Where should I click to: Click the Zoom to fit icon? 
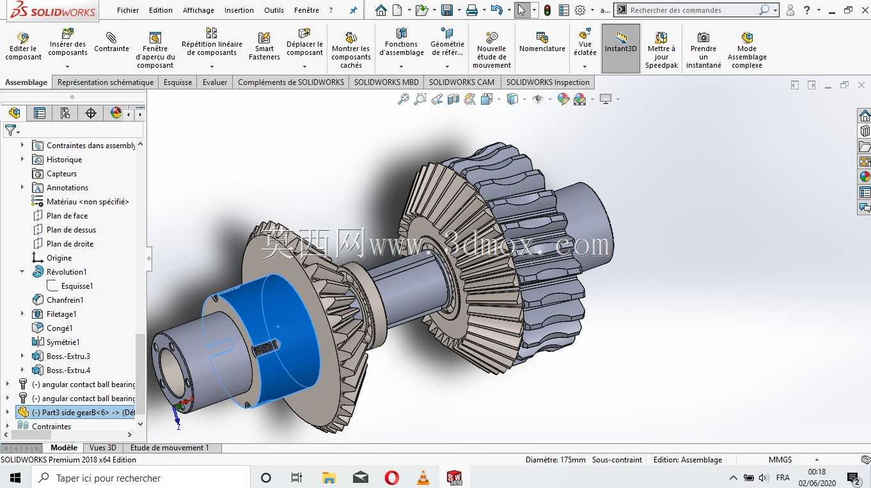tap(404, 99)
